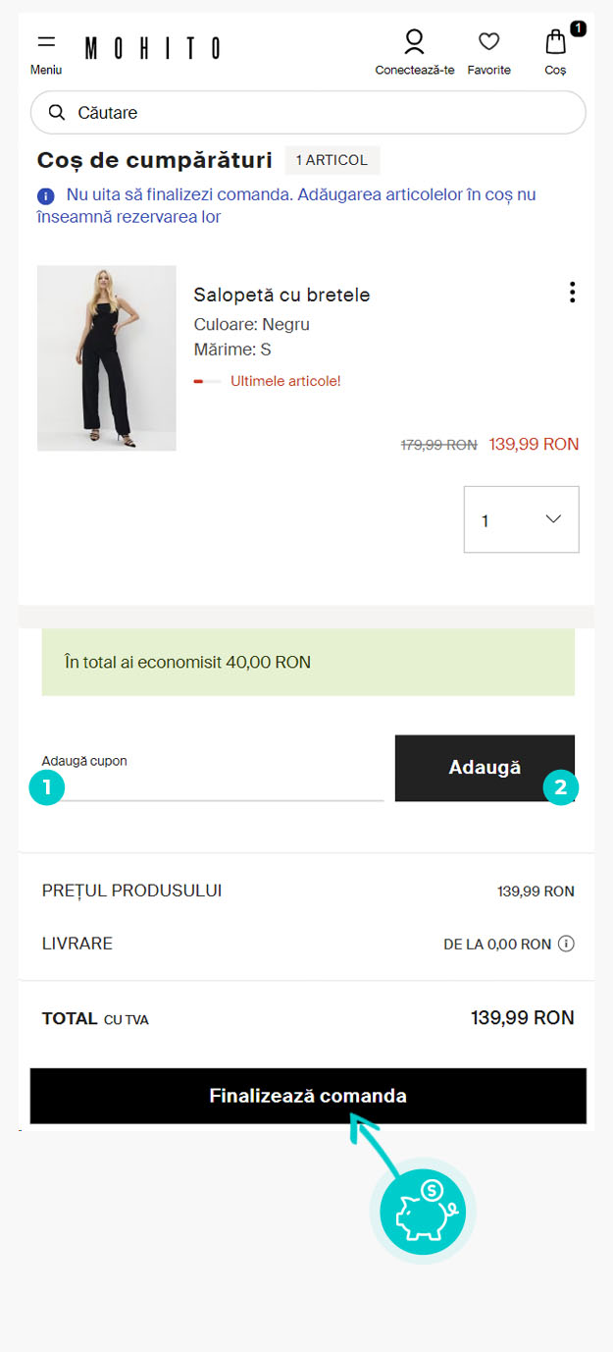Focus the Adaugă cupon input field

click(x=213, y=784)
